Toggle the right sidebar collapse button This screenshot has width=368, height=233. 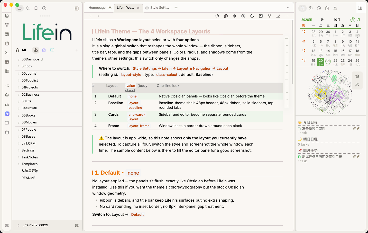[360, 8]
